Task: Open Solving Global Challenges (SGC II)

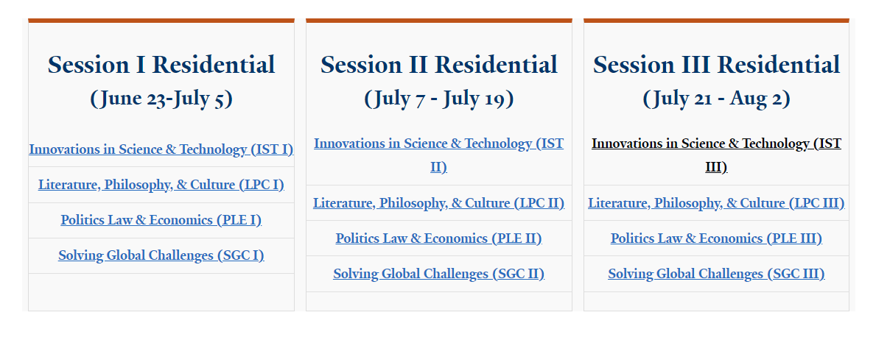Action: coord(438,274)
